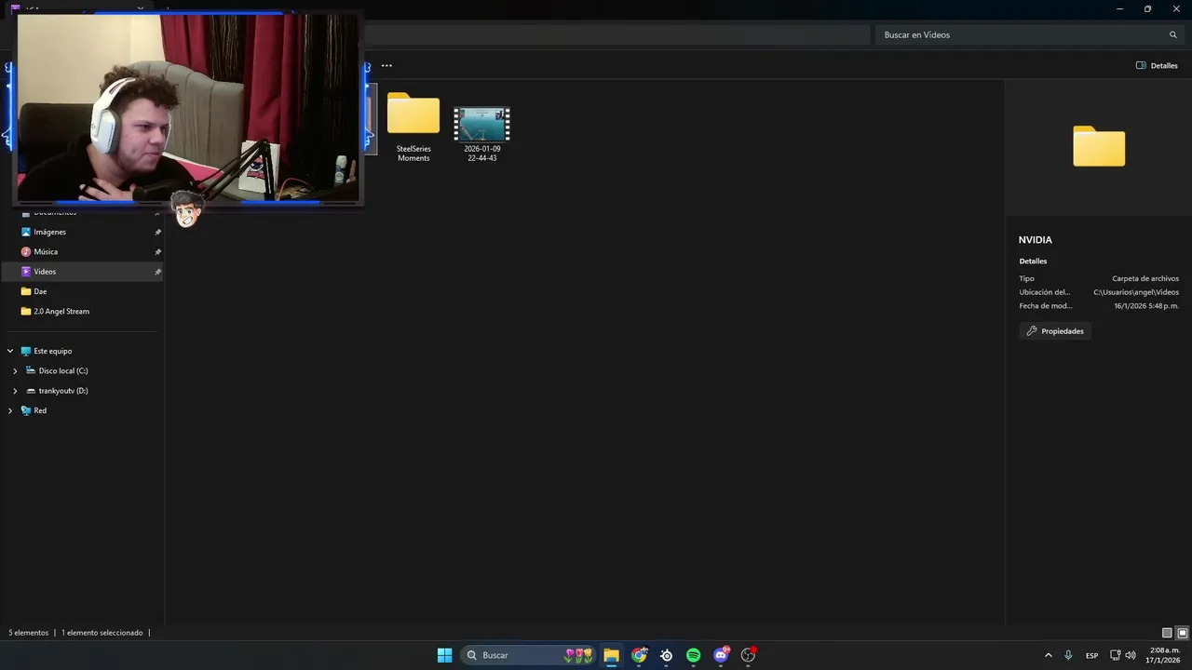Image resolution: width=1192 pixels, height=670 pixels.
Task: Open the three-dots more options menu
Action: pos(386,65)
